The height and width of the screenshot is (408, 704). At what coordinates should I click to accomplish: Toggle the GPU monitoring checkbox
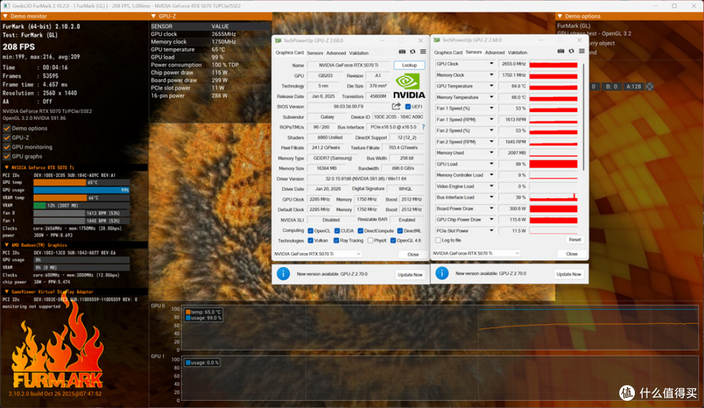click(7, 147)
